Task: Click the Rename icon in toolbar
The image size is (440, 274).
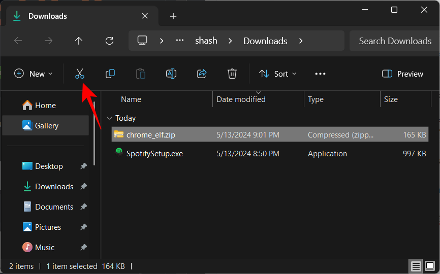Action: click(x=171, y=74)
